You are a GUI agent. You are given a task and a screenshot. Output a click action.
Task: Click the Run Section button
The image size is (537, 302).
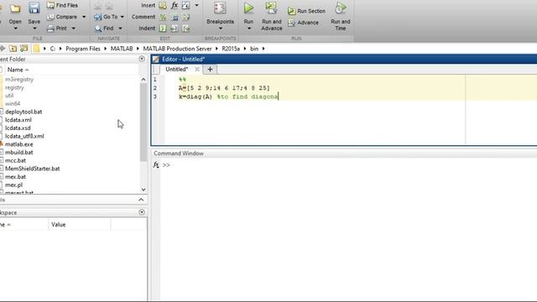click(x=307, y=11)
